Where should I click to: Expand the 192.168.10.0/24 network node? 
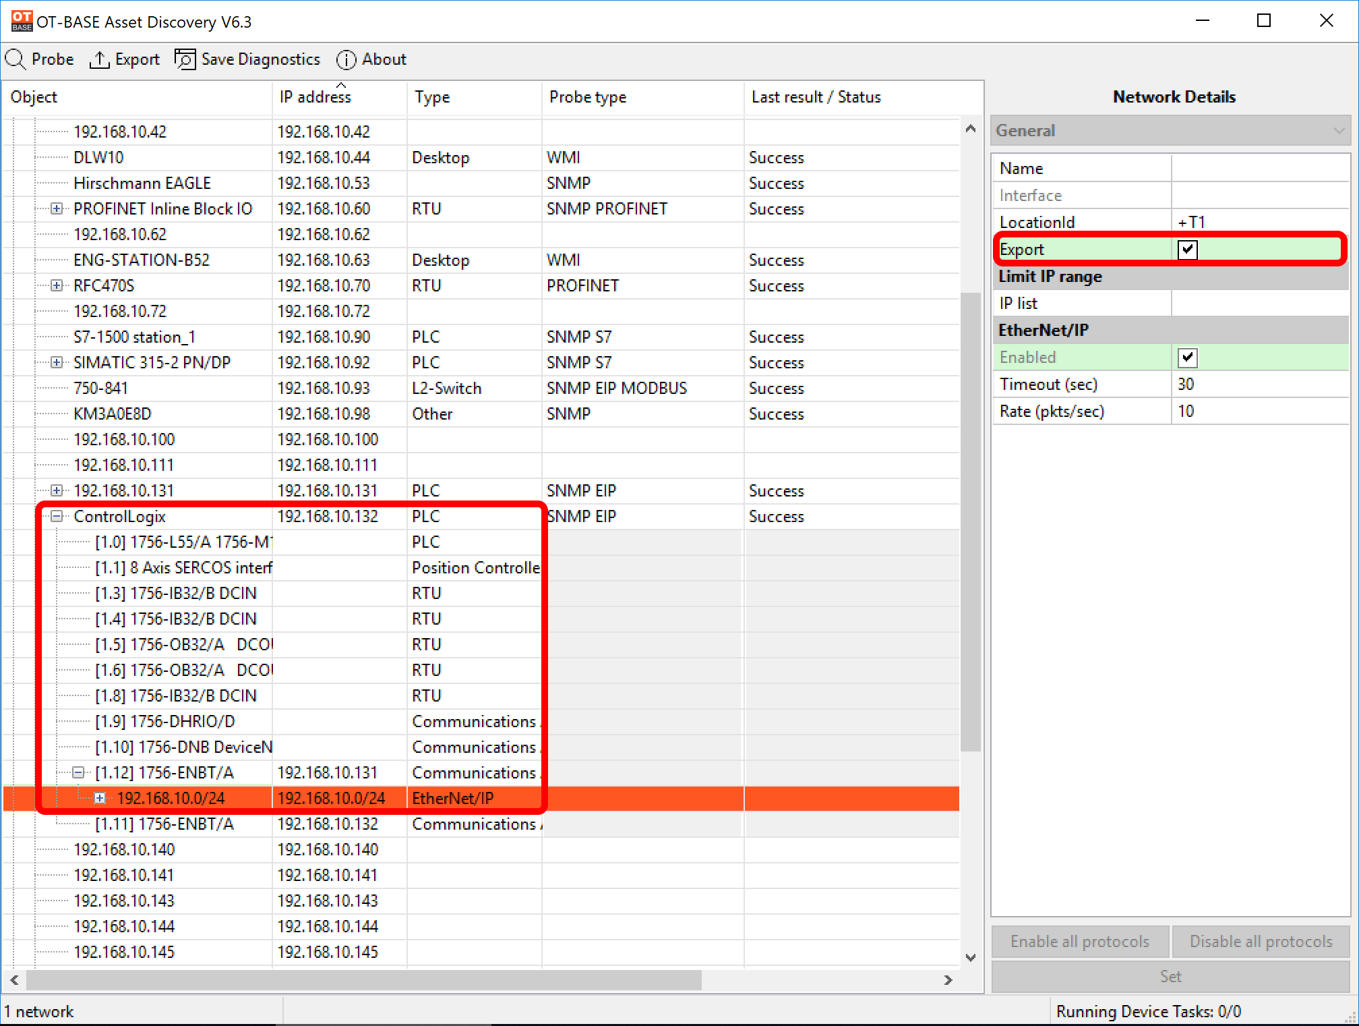[x=100, y=799]
